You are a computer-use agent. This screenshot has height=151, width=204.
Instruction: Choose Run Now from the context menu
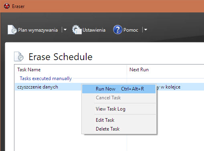point(119,89)
